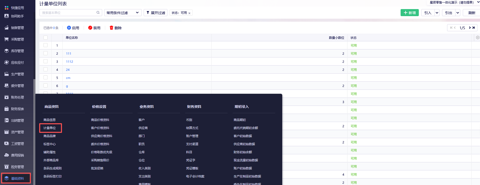Click 删除 trash icon button
This screenshot has width=480, height=185.
[x=111, y=28]
